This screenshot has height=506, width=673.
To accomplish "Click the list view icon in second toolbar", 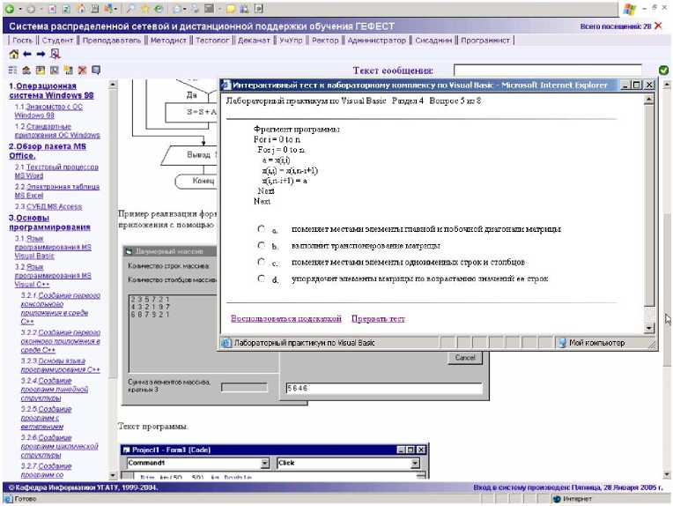I will (x=13, y=70).
